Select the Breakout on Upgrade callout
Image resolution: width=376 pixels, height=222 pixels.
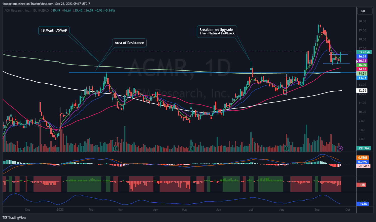pyautogui.click(x=217, y=31)
